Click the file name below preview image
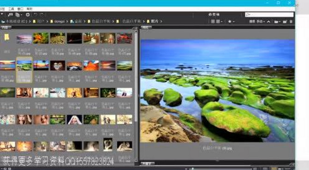The height and width of the screenshot is (170, 309). (x=217, y=148)
